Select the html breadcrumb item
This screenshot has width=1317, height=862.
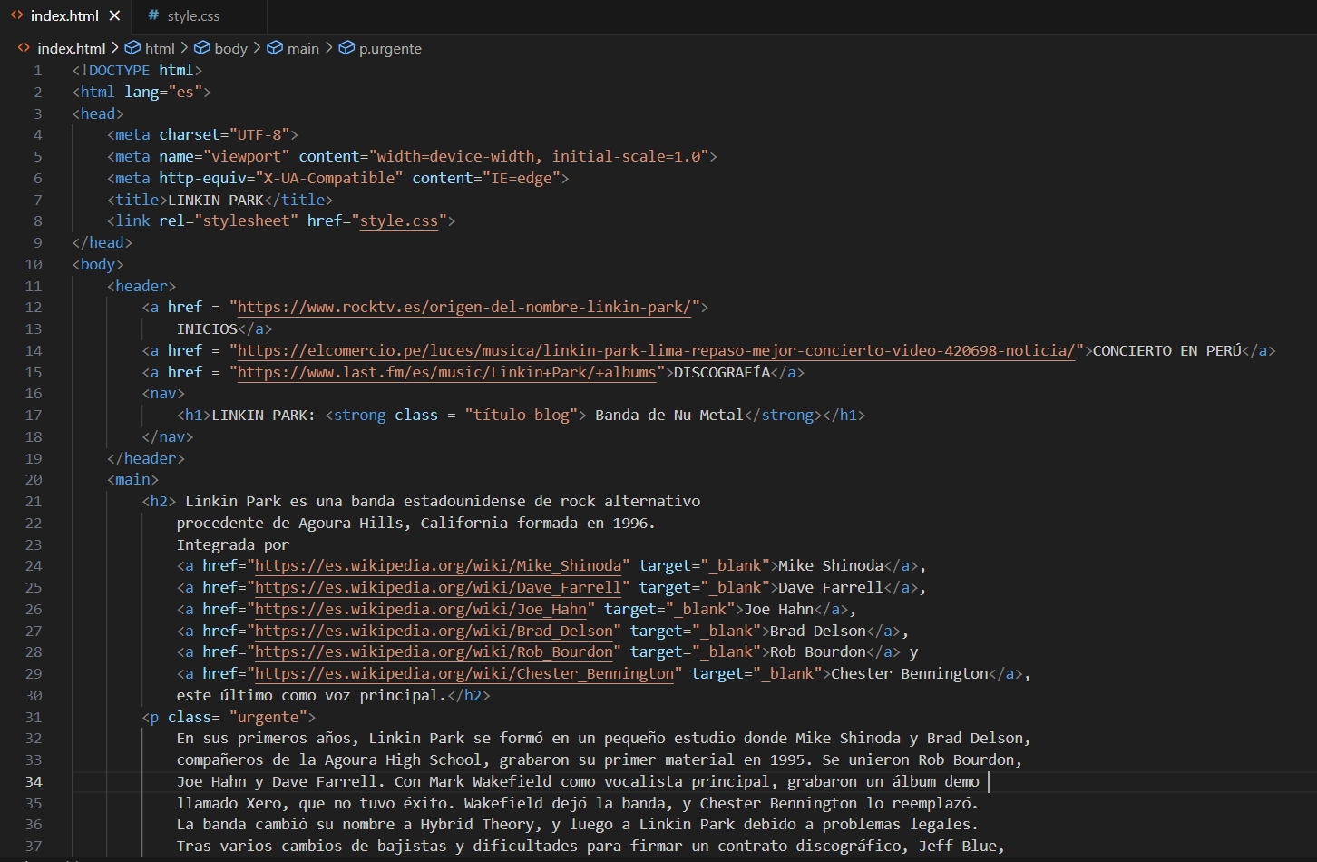point(160,48)
